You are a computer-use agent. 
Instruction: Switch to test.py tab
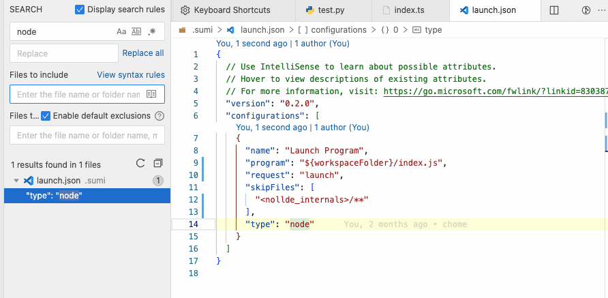[333, 10]
